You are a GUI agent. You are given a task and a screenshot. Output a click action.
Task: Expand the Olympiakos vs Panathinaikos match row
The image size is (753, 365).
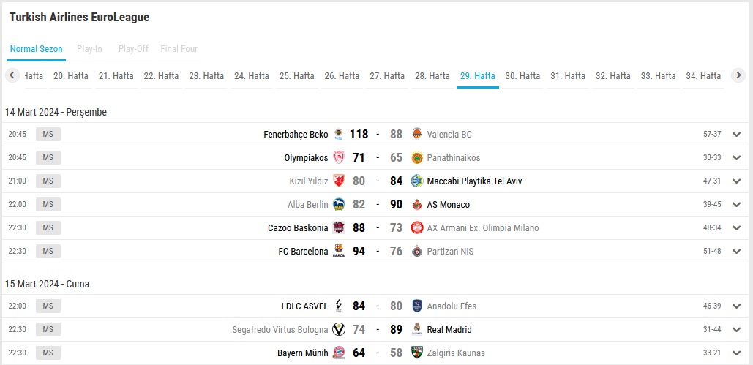[x=737, y=157]
